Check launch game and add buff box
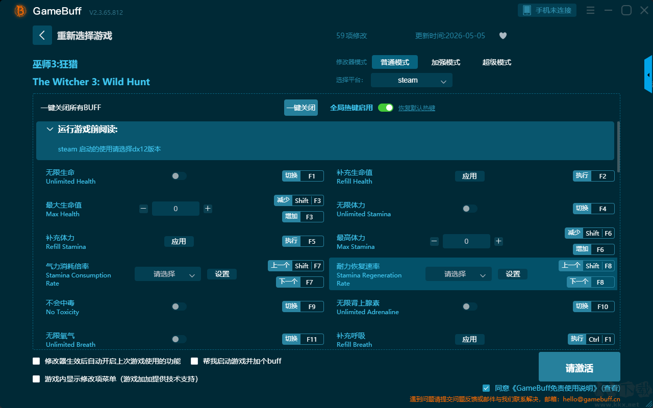The image size is (653, 408). pyautogui.click(x=194, y=361)
